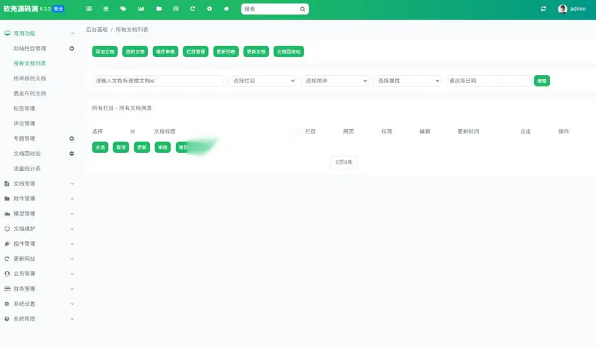Viewport: 596px width, 347px height.
Task: Expand the 附件管理 chevron
Action: [72, 199]
